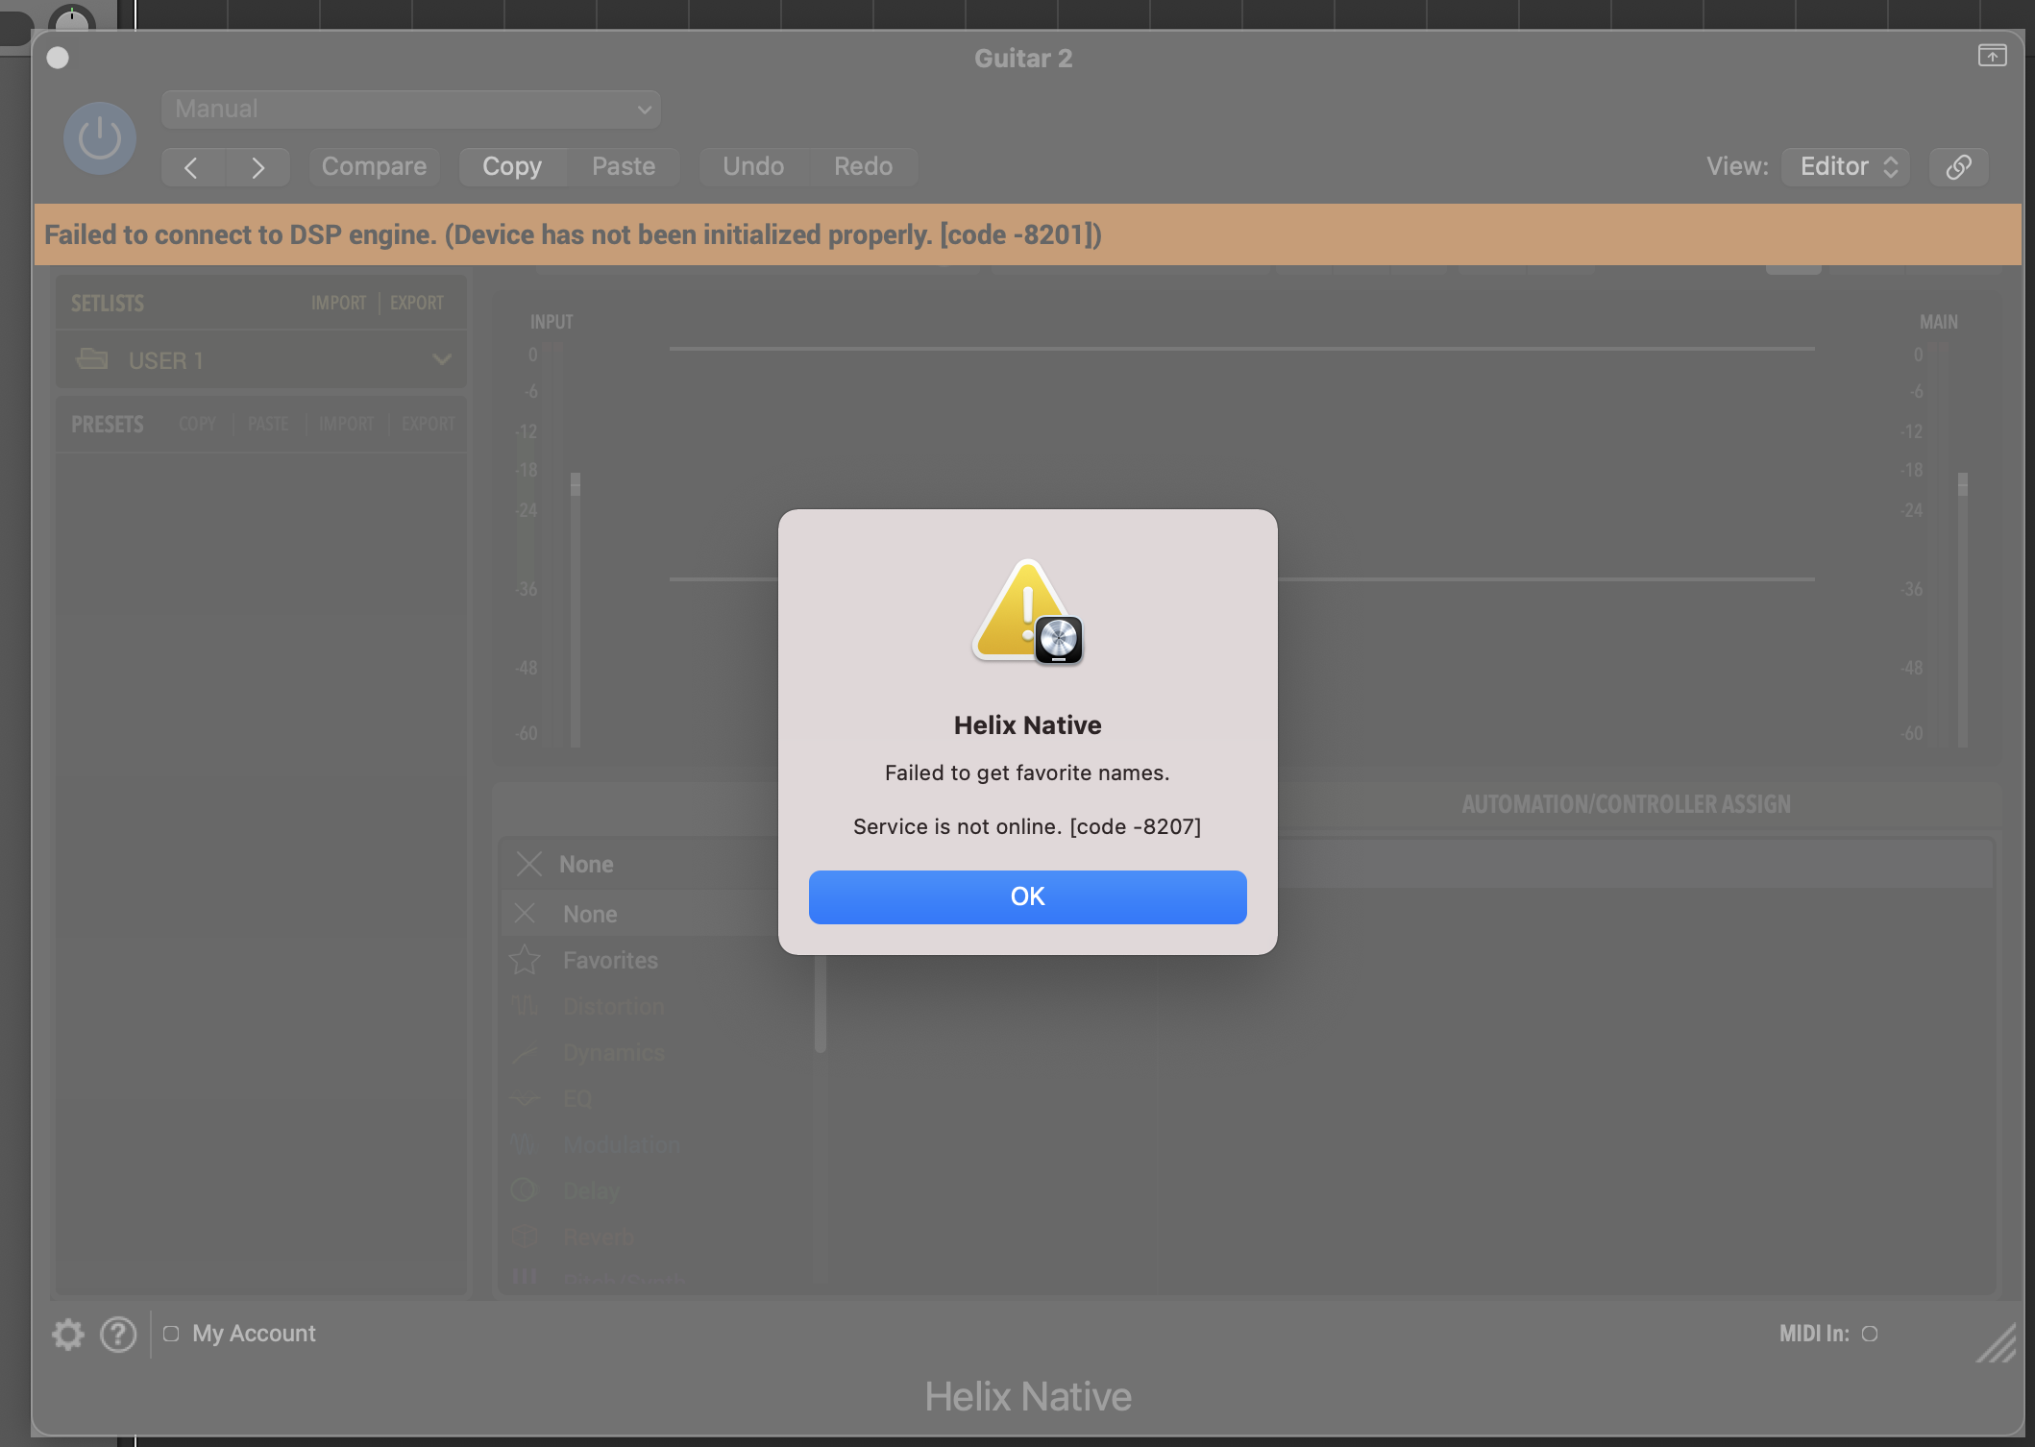Click the category list scrollbar
The width and height of the screenshot is (2035, 1447).
pyautogui.click(x=821, y=1003)
